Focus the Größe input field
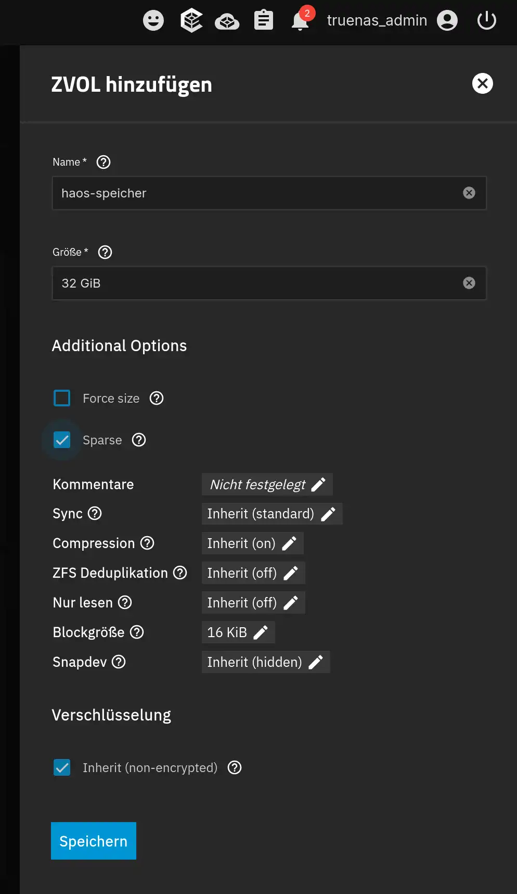The height and width of the screenshot is (894, 517). point(269,283)
